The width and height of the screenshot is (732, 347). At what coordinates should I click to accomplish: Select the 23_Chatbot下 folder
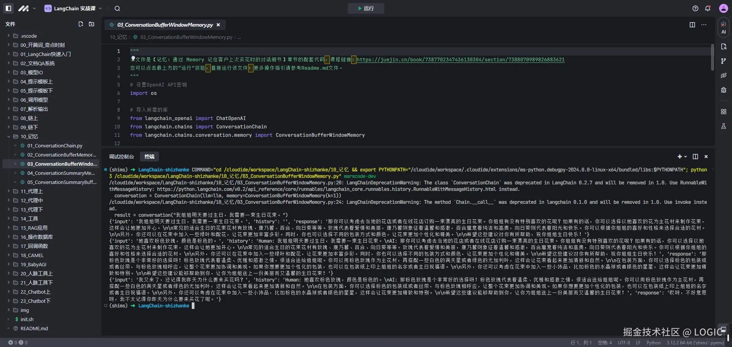click(35, 301)
